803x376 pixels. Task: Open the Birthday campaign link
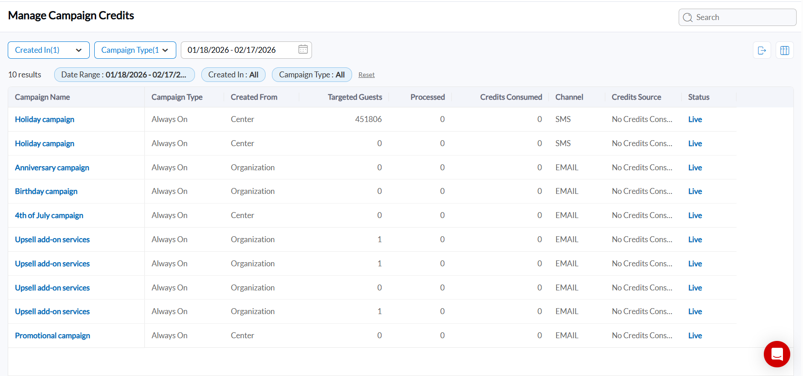click(46, 191)
